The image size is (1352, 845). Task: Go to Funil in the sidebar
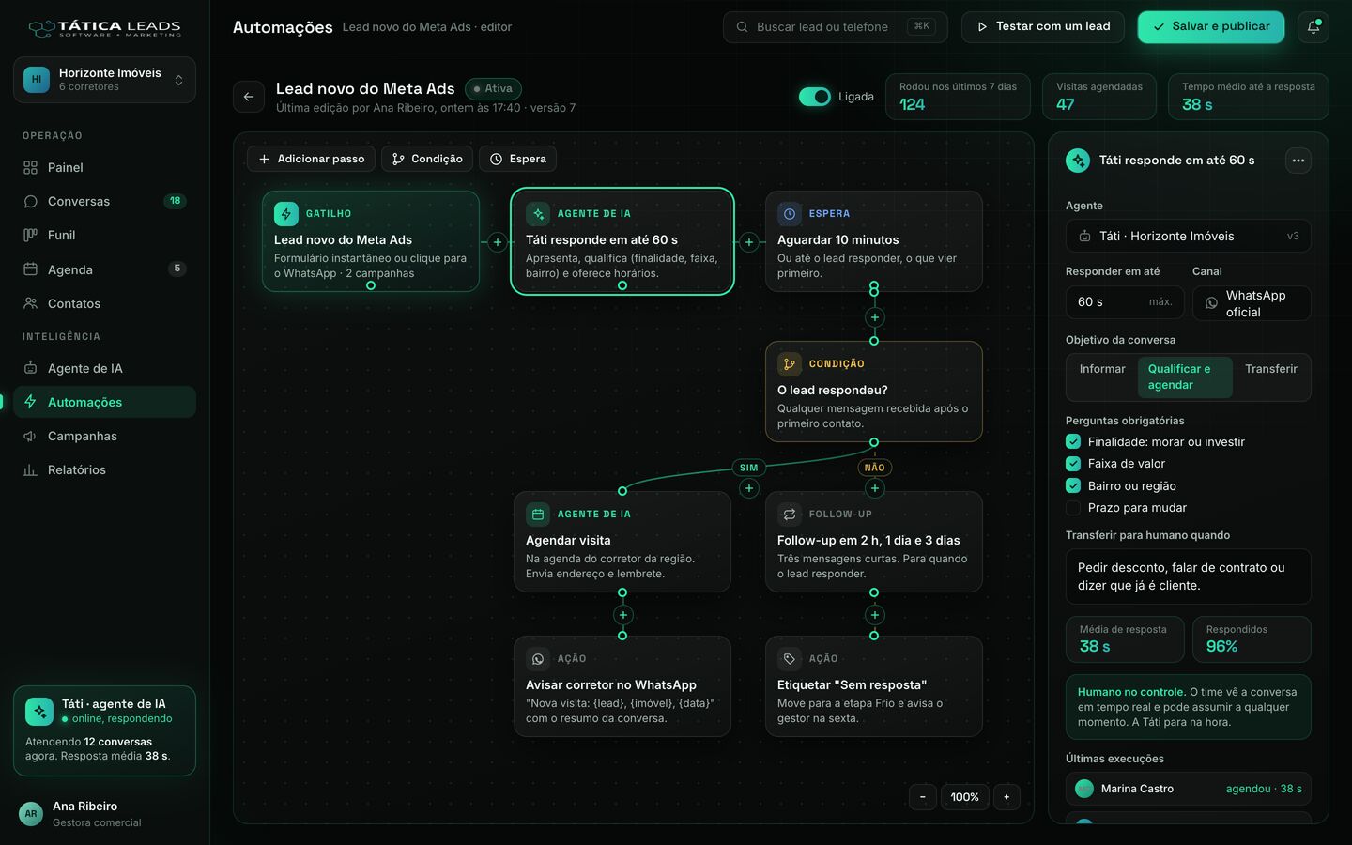click(104, 235)
